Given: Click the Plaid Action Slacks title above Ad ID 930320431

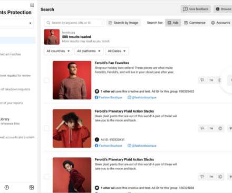Looking at the screenshot, I should pos(124,111).
